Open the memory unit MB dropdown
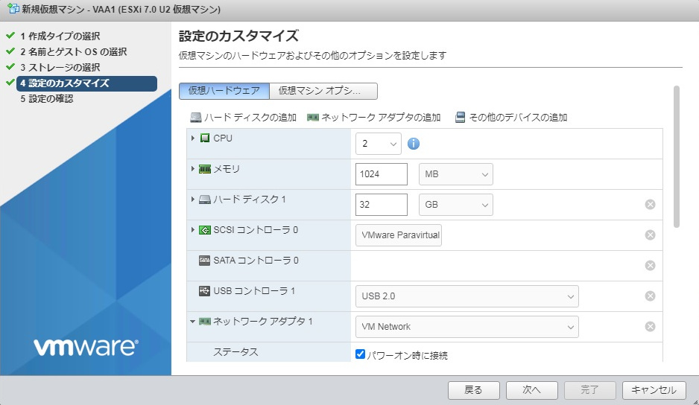The height and width of the screenshot is (405, 699). 455,174
